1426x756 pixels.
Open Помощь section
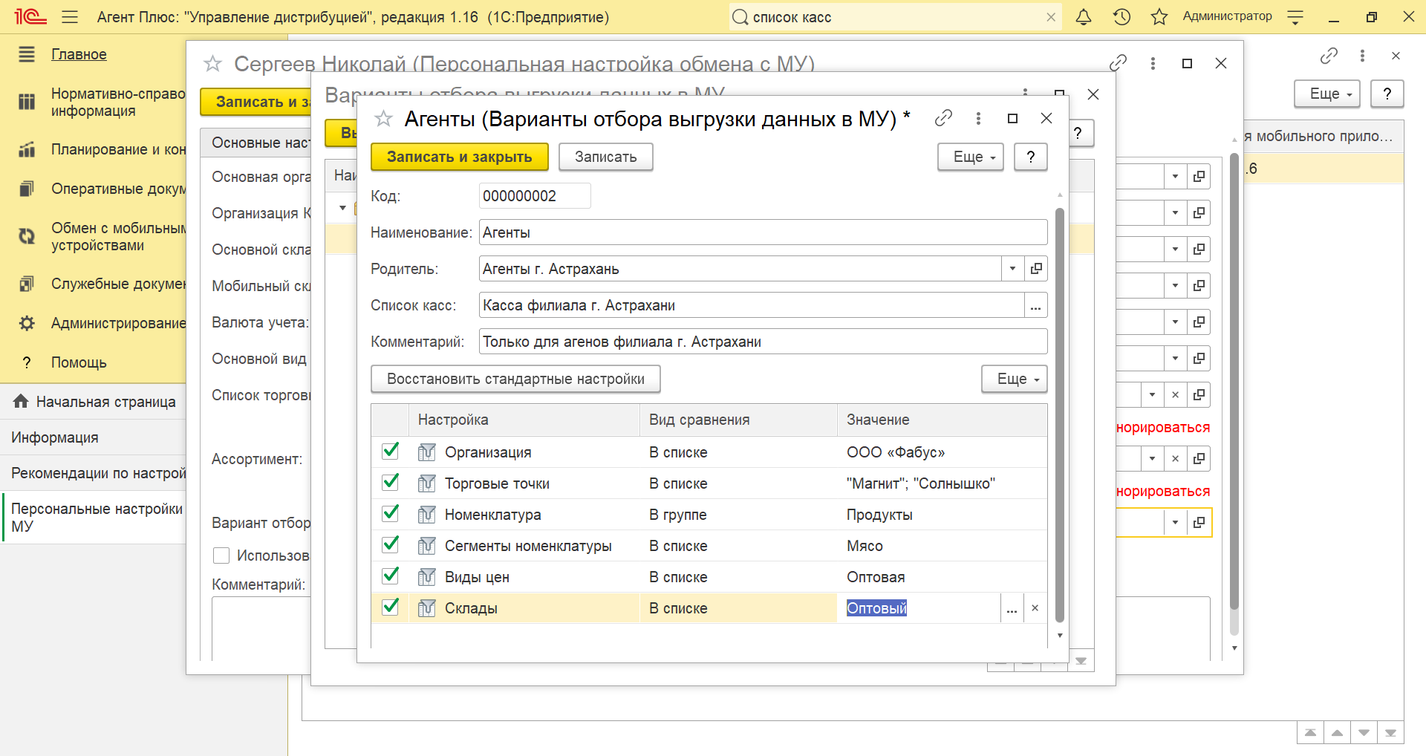79,362
